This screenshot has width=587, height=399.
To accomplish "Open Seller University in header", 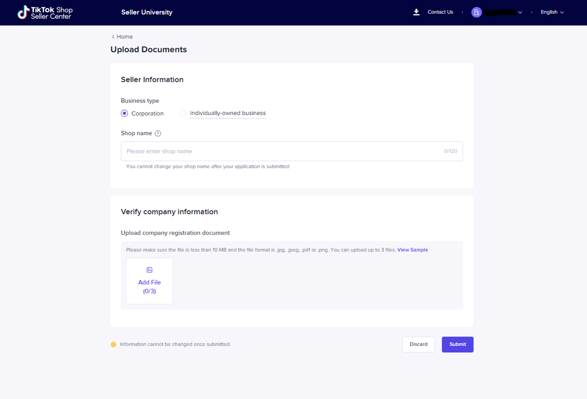I will click(147, 12).
